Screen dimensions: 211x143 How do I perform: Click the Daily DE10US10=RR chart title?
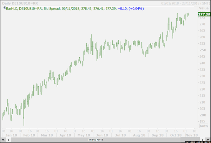point(20,3)
